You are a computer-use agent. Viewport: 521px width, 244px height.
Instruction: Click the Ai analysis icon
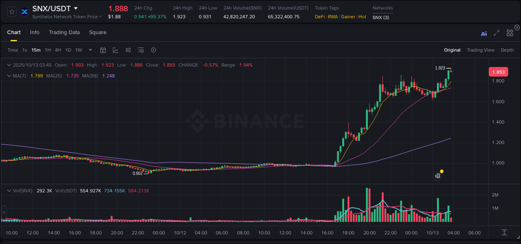(483, 33)
